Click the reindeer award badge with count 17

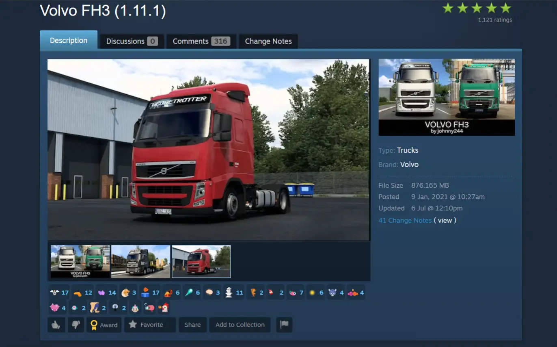(x=59, y=292)
